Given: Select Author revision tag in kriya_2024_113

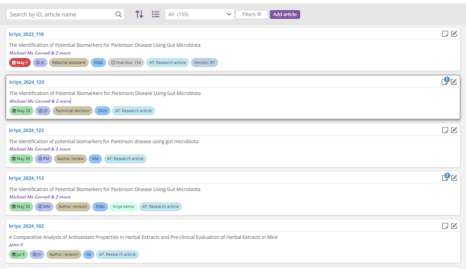Looking at the screenshot, I should [x=73, y=206].
